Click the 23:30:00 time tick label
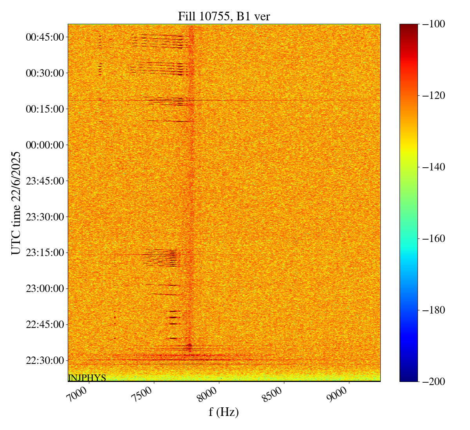 click(45, 217)
